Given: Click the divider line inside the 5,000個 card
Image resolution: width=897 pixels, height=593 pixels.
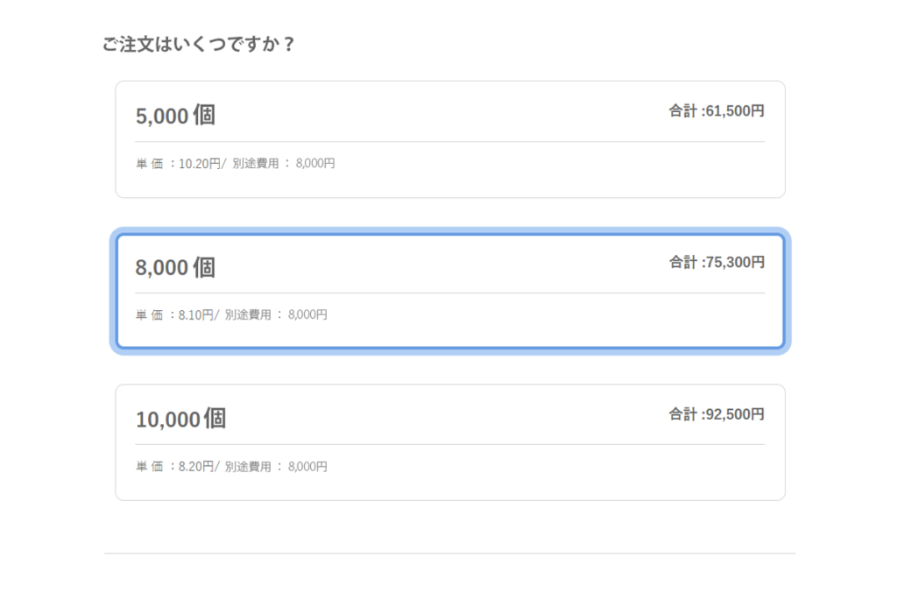Looking at the screenshot, I should pos(448,140).
